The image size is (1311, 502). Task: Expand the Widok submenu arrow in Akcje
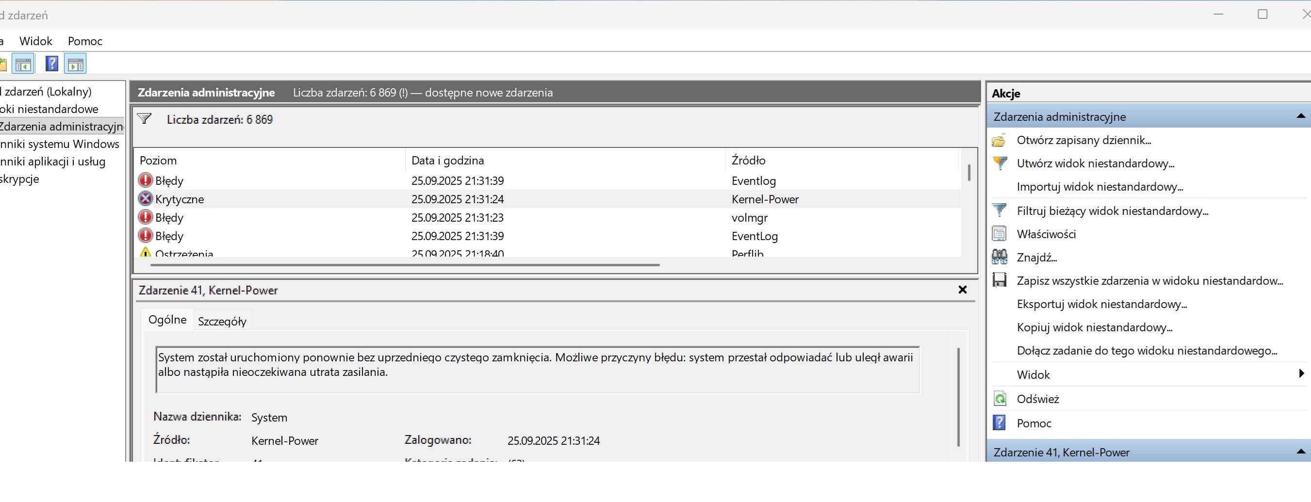1301,374
